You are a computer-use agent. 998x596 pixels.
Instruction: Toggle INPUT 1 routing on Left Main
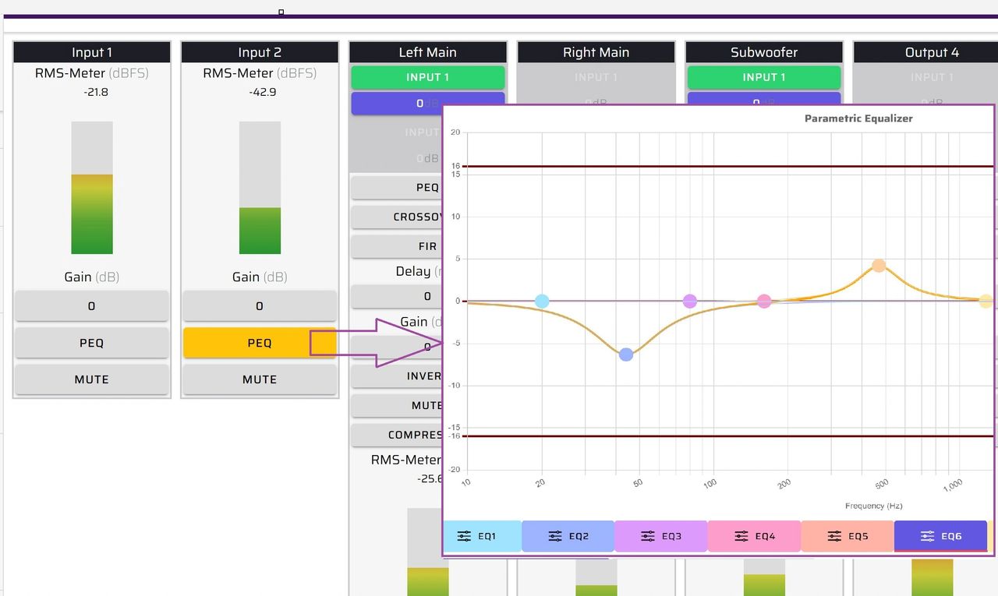(x=427, y=77)
